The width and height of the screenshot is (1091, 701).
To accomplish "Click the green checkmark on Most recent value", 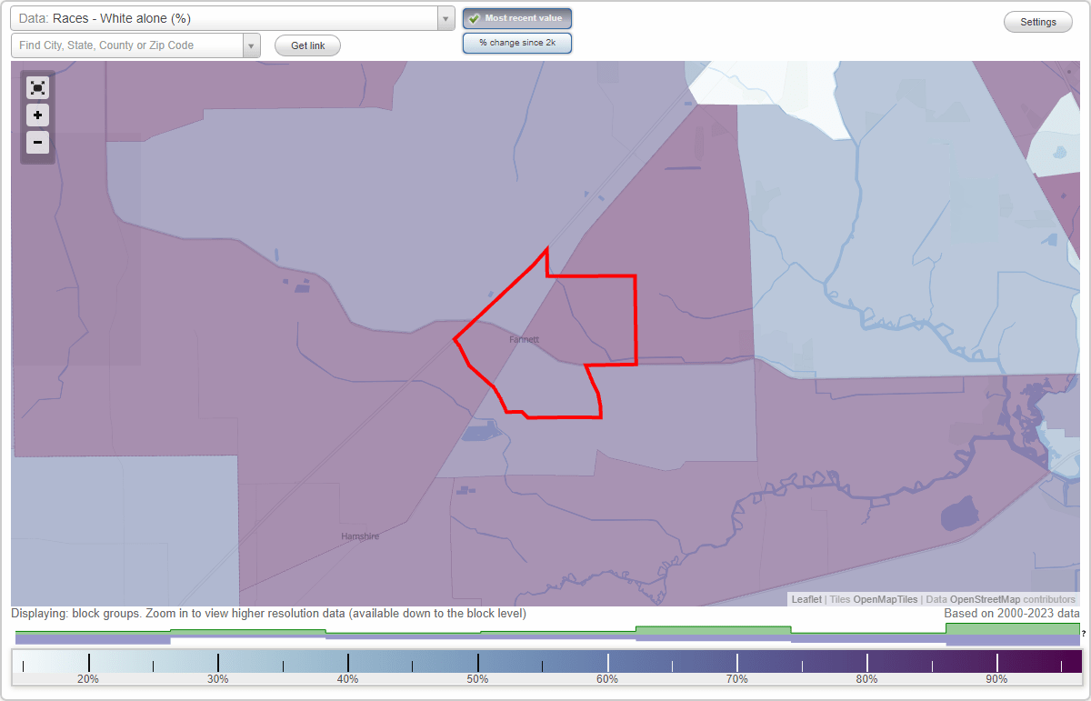I will (x=474, y=17).
